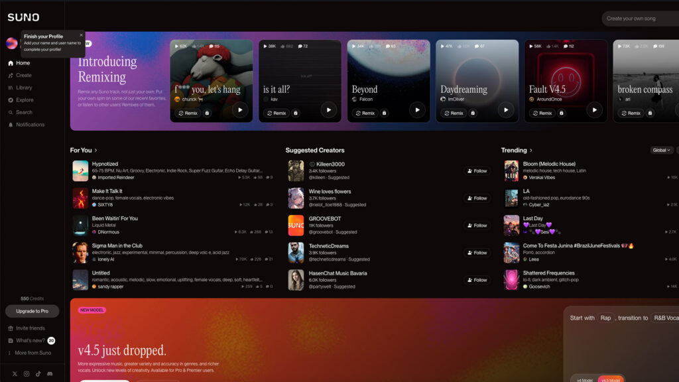Open artist chunck on first featured card

point(189,99)
